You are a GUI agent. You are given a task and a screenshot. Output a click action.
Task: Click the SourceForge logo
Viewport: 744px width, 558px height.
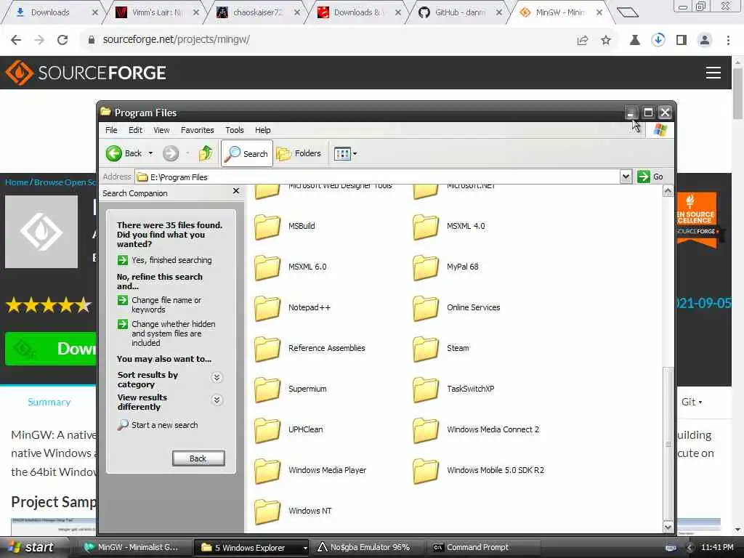point(86,73)
